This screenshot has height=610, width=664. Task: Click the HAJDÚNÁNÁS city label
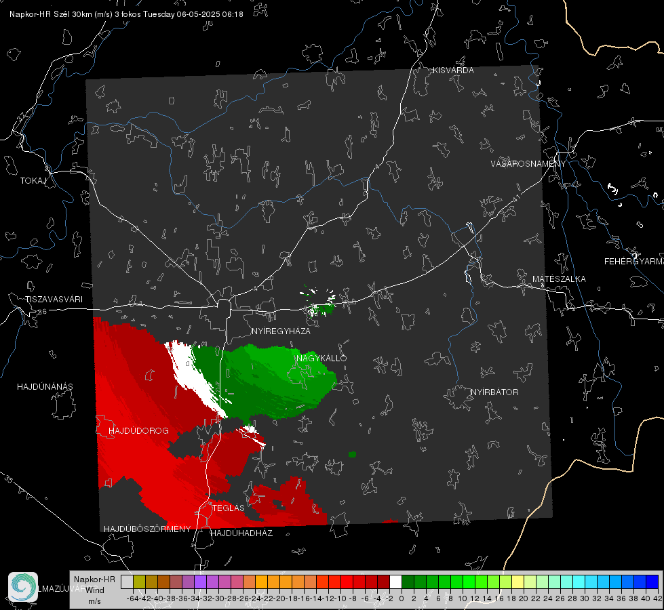pyautogui.click(x=45, y=386)
